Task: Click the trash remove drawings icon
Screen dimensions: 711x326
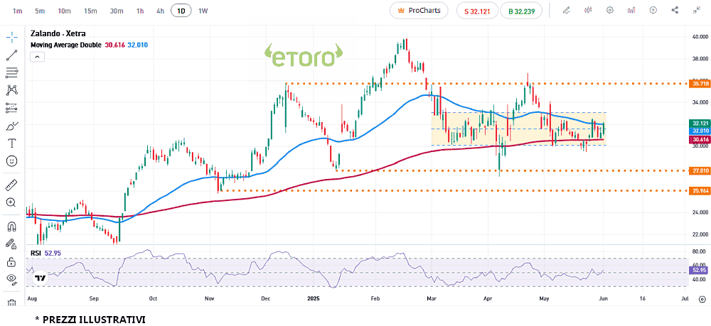Action: 12,302
